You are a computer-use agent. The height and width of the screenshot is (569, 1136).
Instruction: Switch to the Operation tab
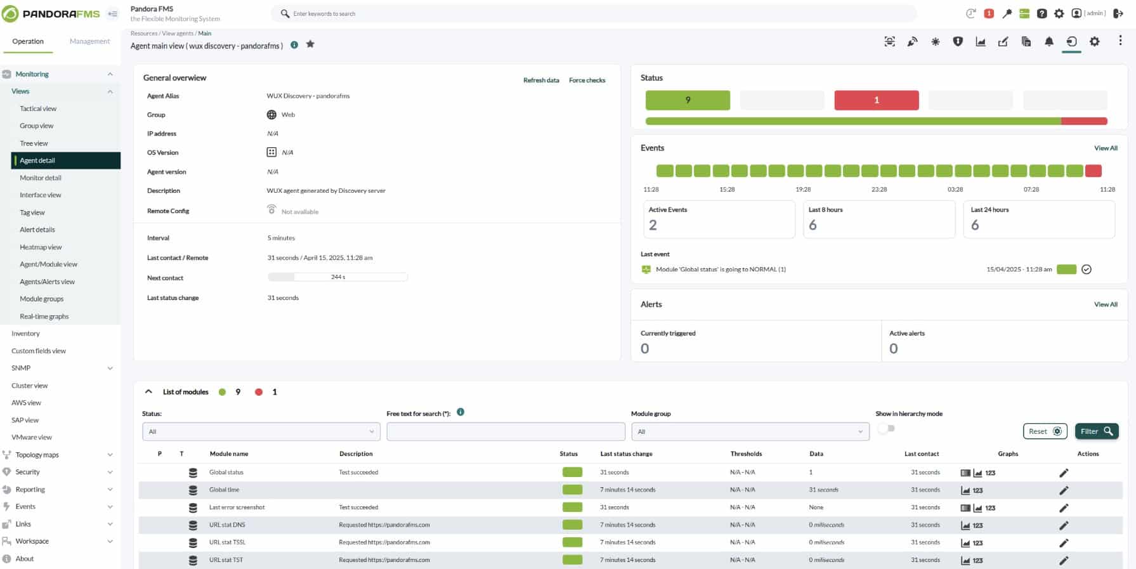[x=28, y=42]
